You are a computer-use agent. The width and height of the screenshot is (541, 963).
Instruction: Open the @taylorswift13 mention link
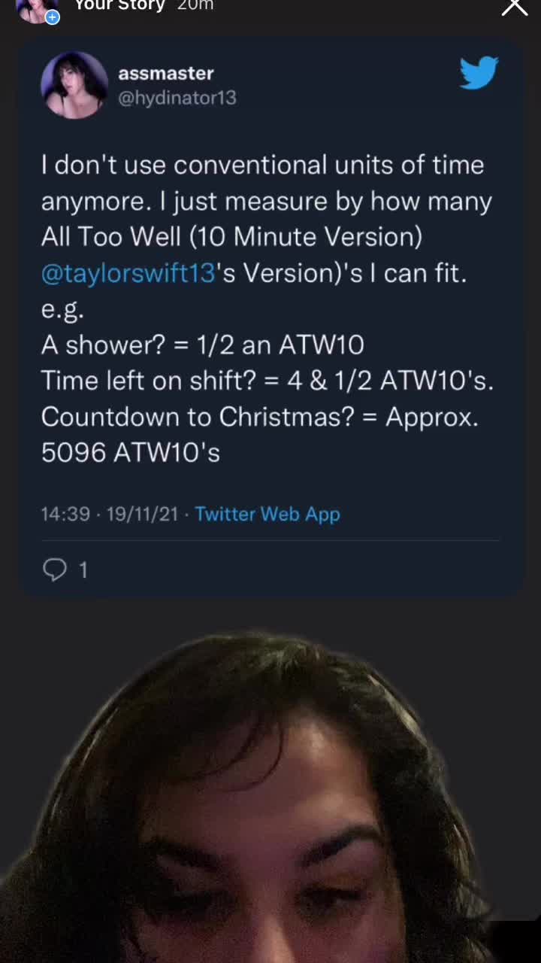128,272
